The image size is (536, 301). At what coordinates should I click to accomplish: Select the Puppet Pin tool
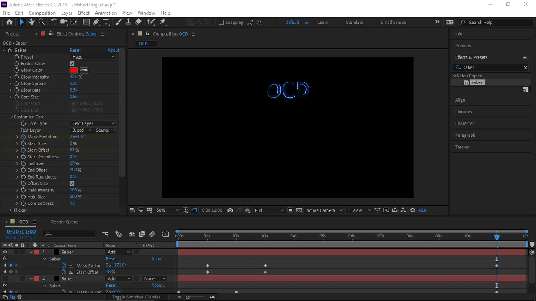tap(163, 22)
